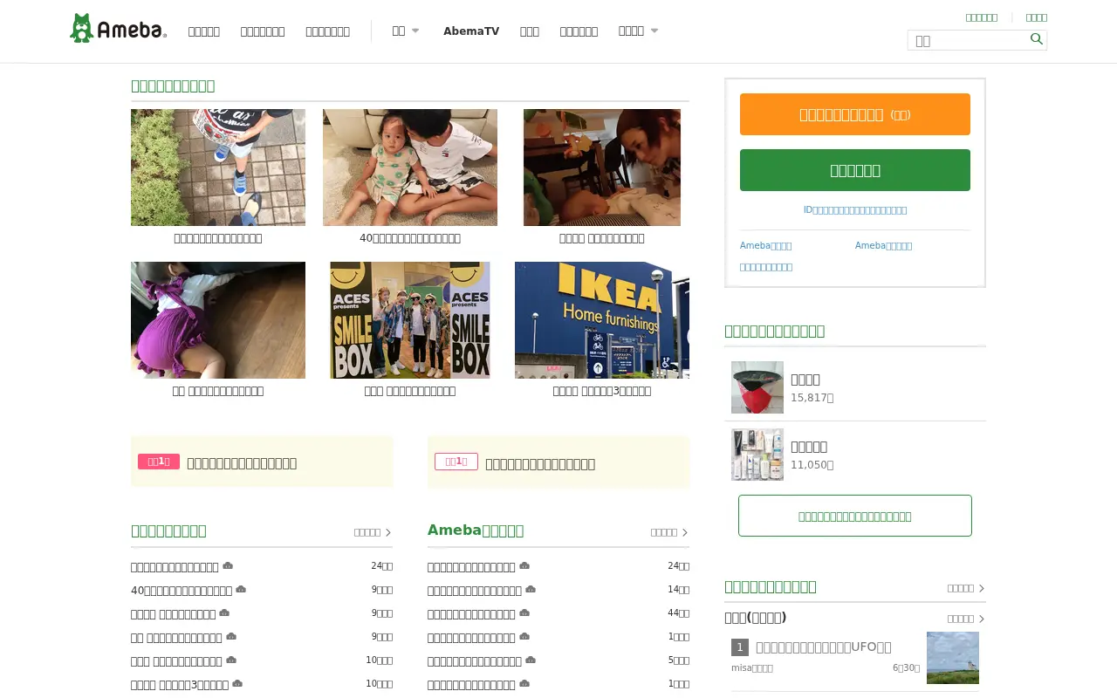This screenshot has width=1117, height=698.
Task: Click the 15,817 count text
Action: click(x=812, y=398)
